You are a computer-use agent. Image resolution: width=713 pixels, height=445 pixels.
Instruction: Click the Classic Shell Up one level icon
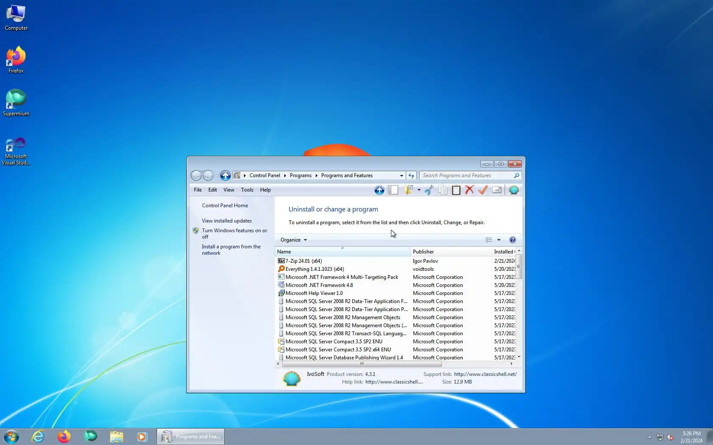[379, 190]
